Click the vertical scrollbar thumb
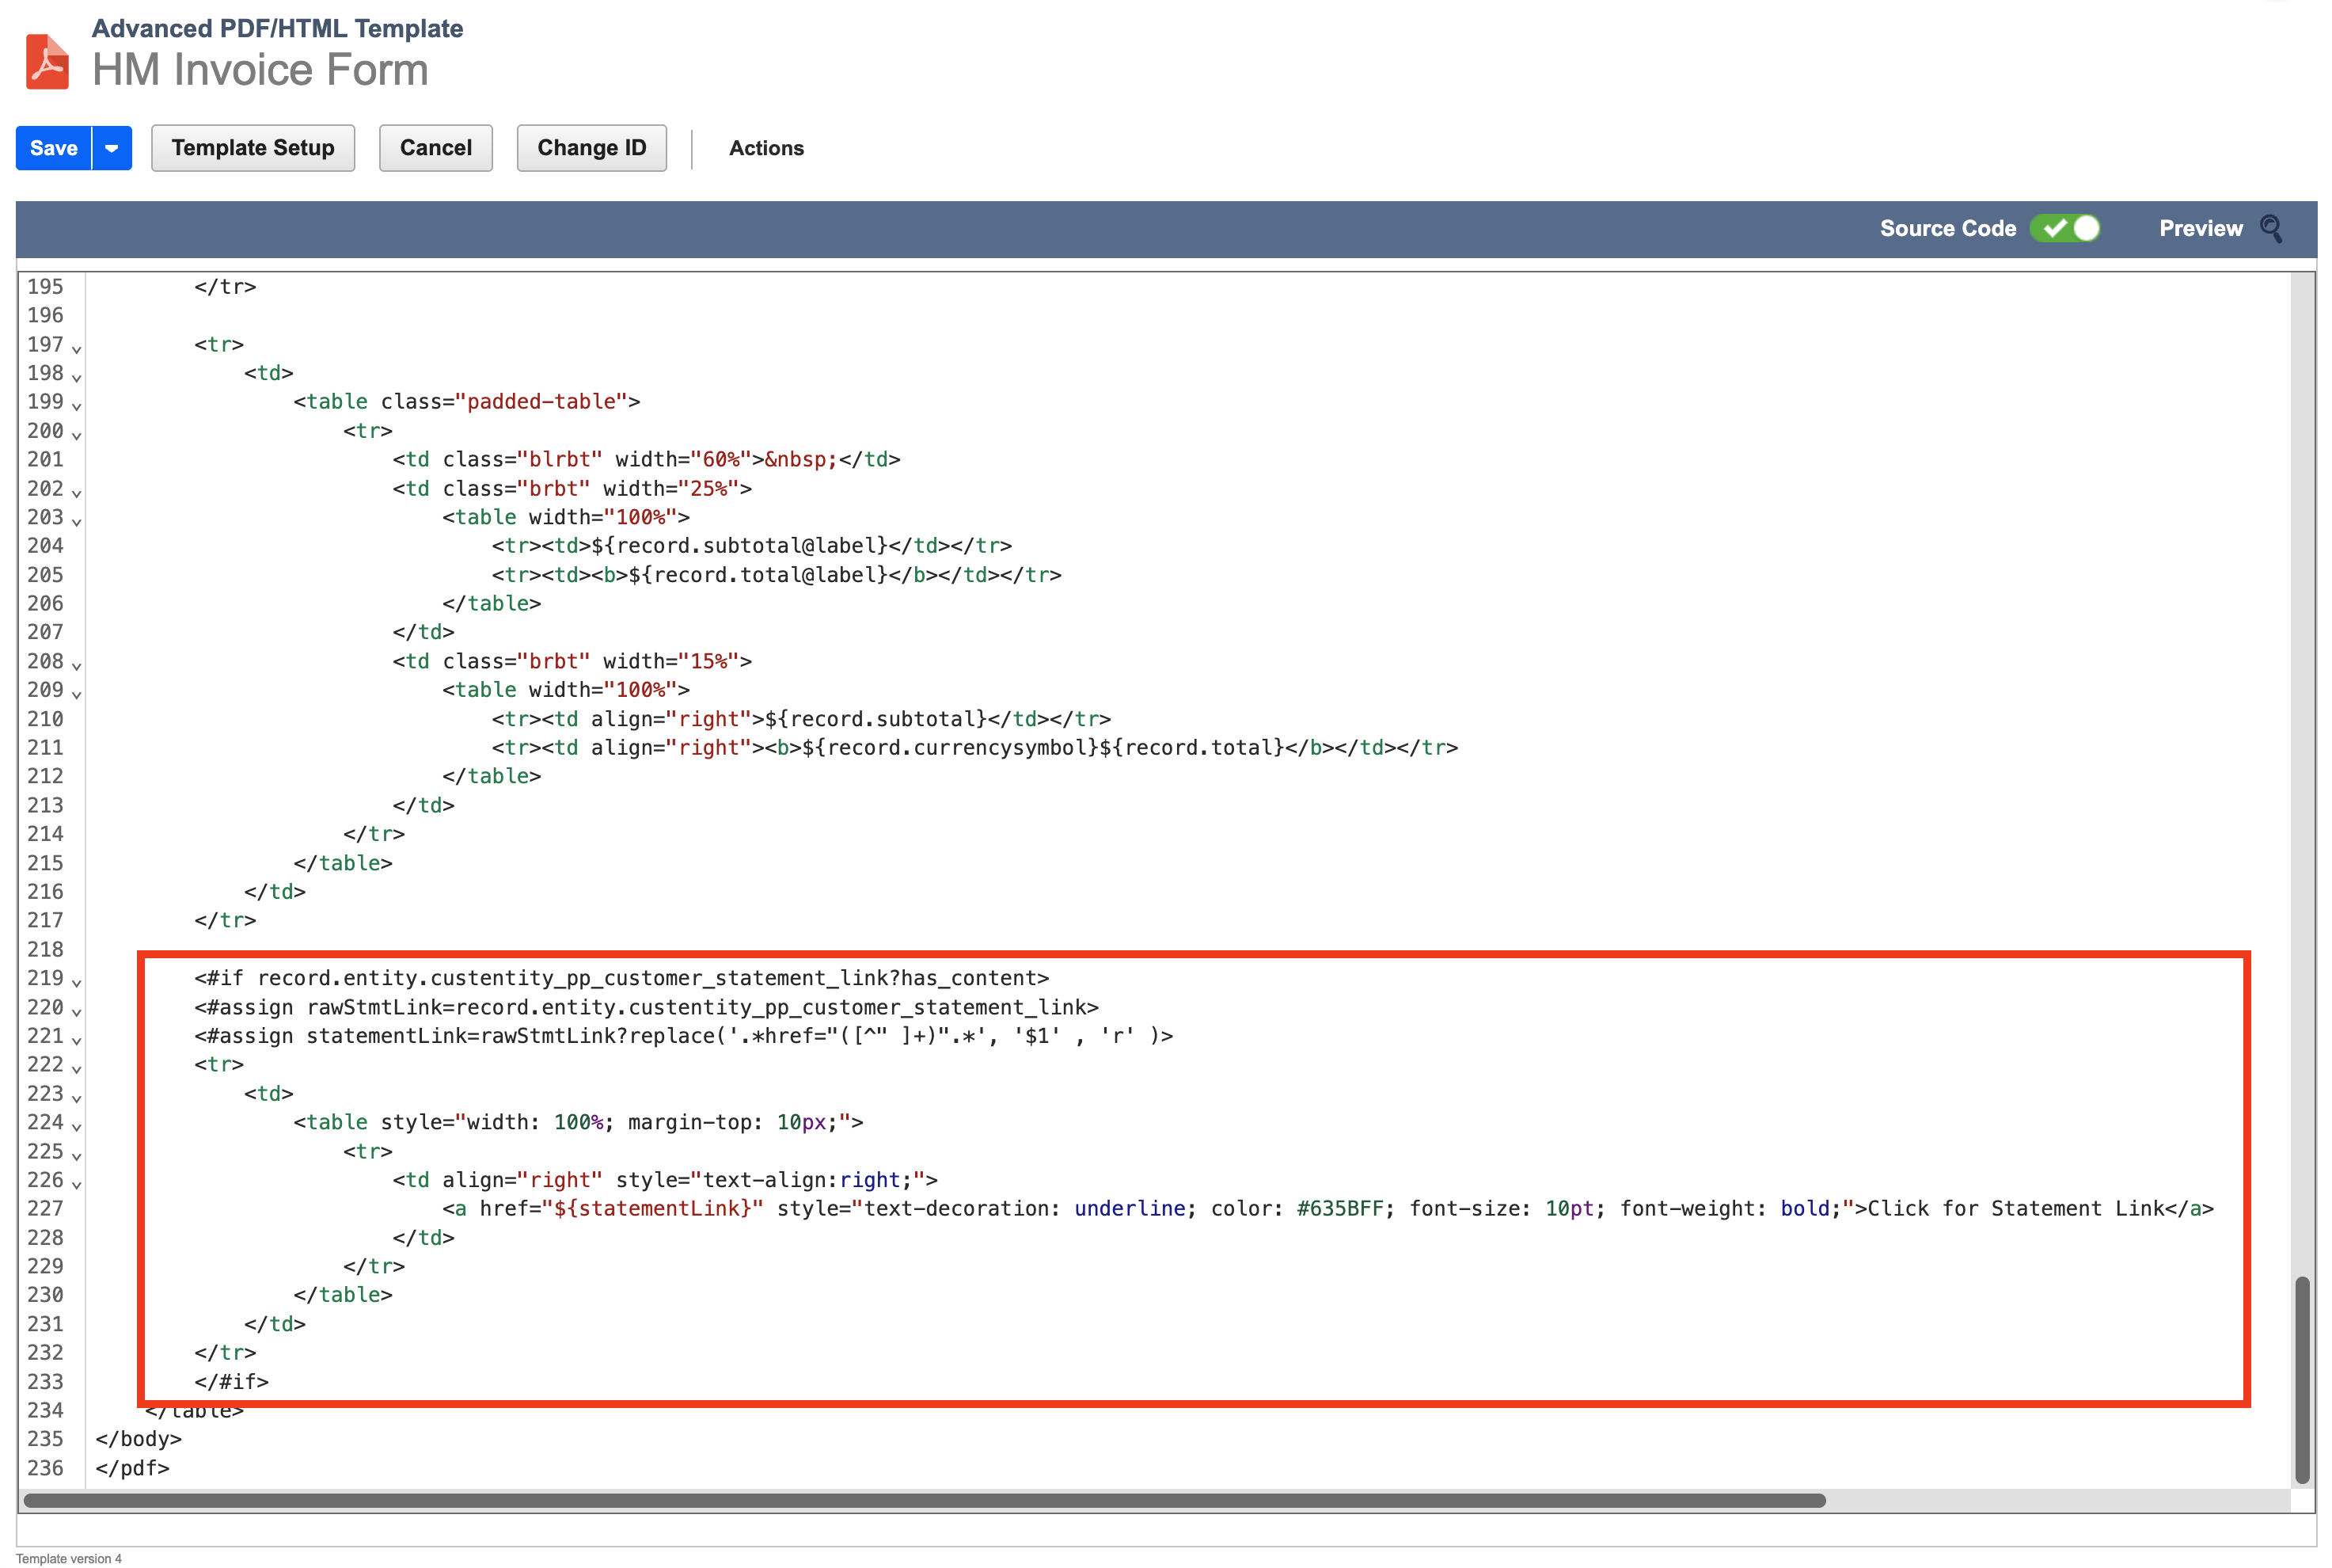This screenshot has width=2332, height=1568. coord(2301,1379)
